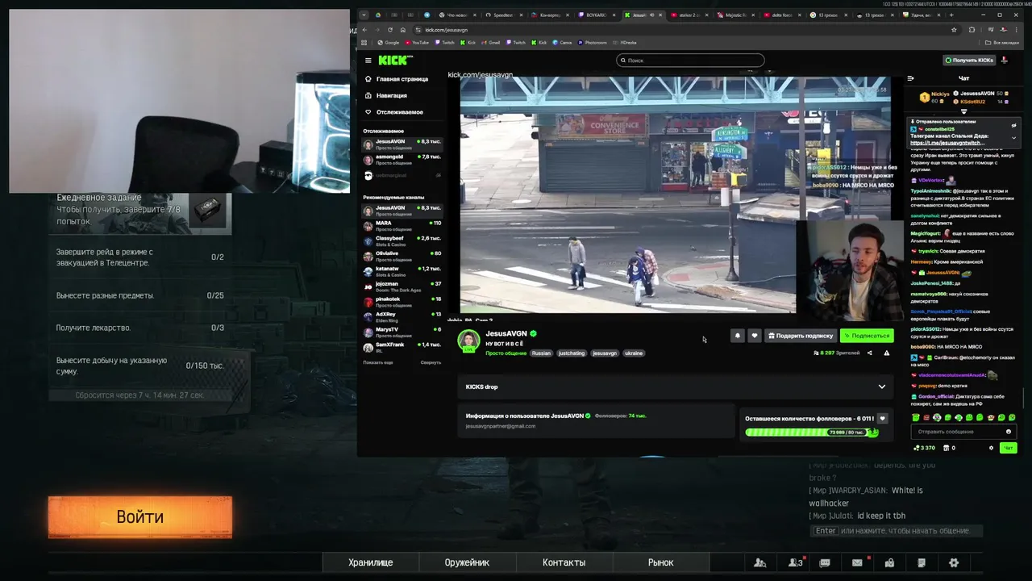Open SamXFrank recommended channel
Screen dimensions: 1032x581
point(402,347)
